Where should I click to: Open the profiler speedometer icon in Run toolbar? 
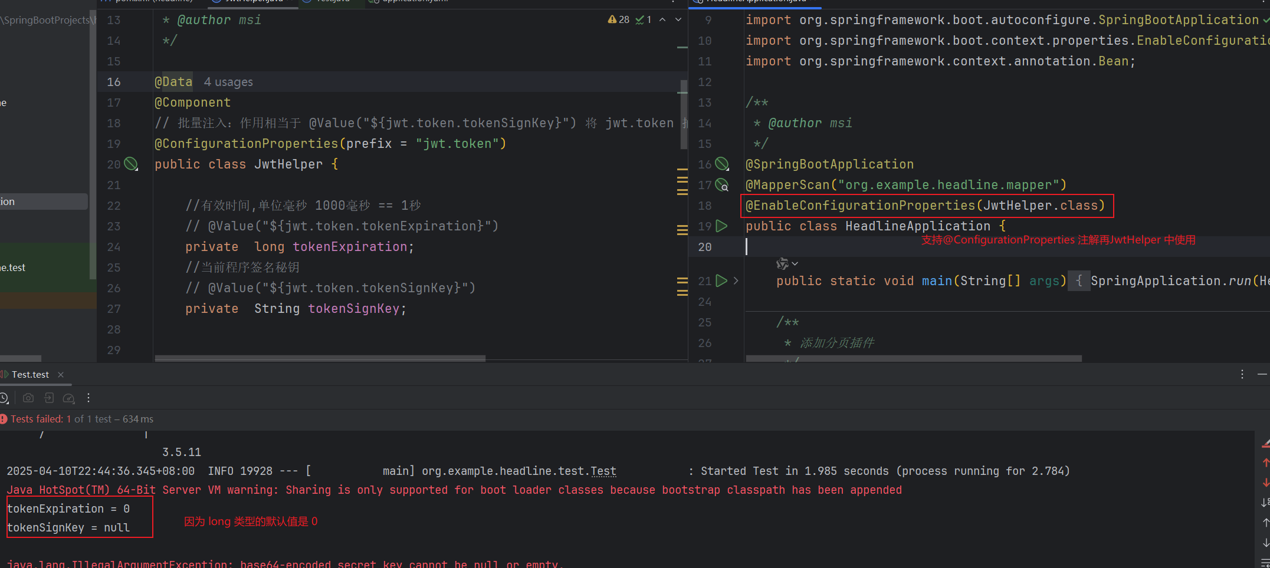69,398
